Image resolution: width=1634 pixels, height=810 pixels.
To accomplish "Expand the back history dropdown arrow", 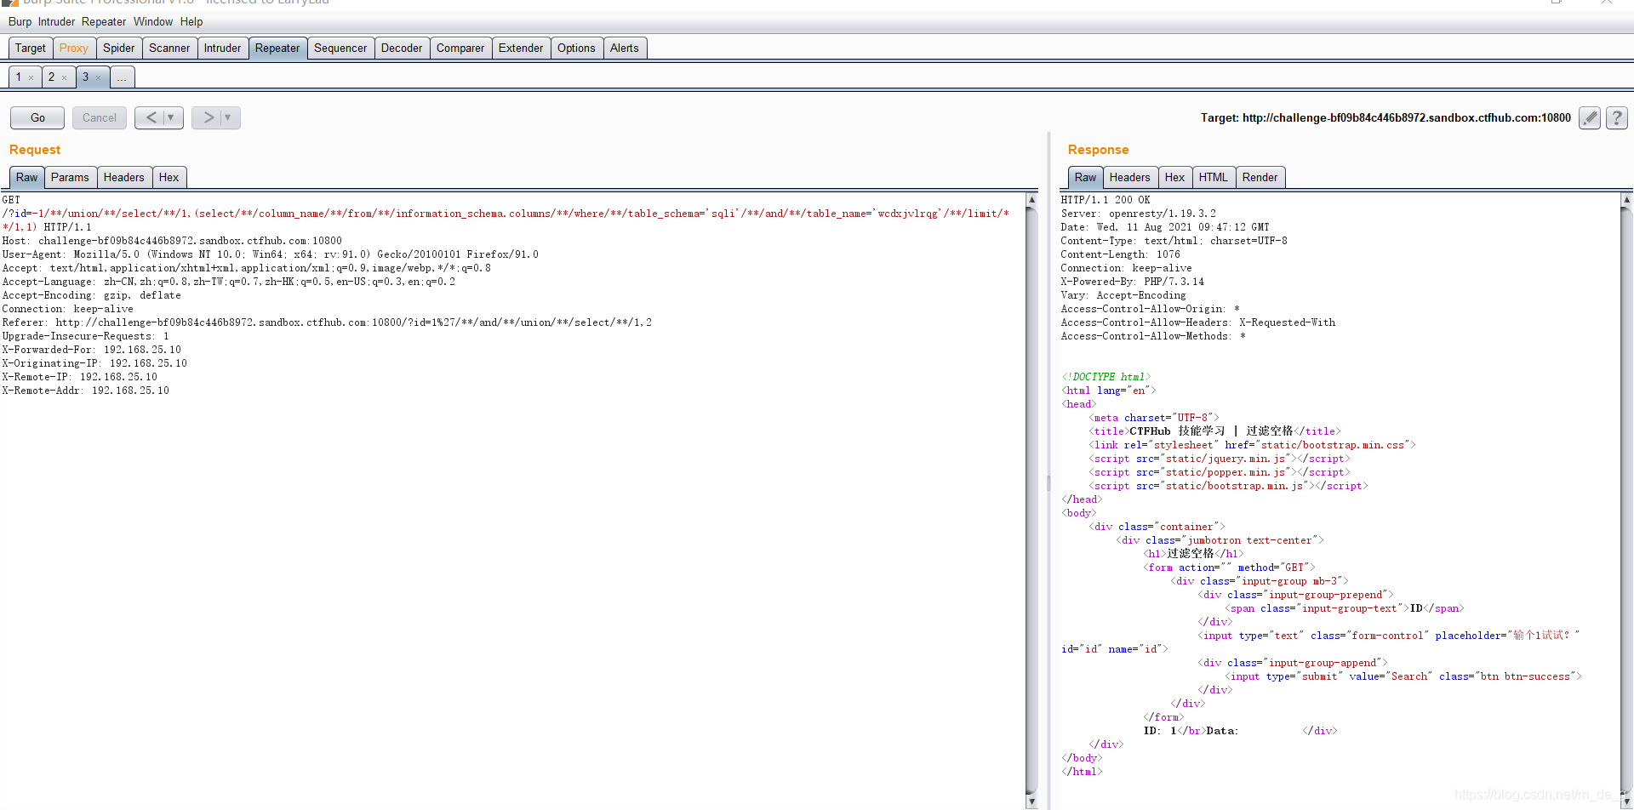I will [x=171, y=117].
